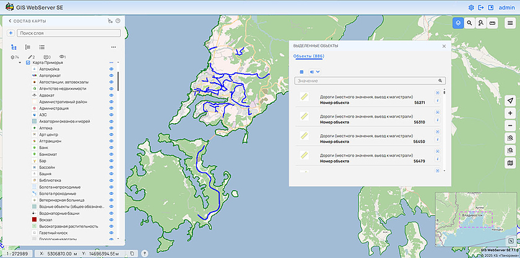This screenshot has width=520, height=258.
Task: Add a layer with the plus button
Action: pyautogui.click(x=11, y=33)
